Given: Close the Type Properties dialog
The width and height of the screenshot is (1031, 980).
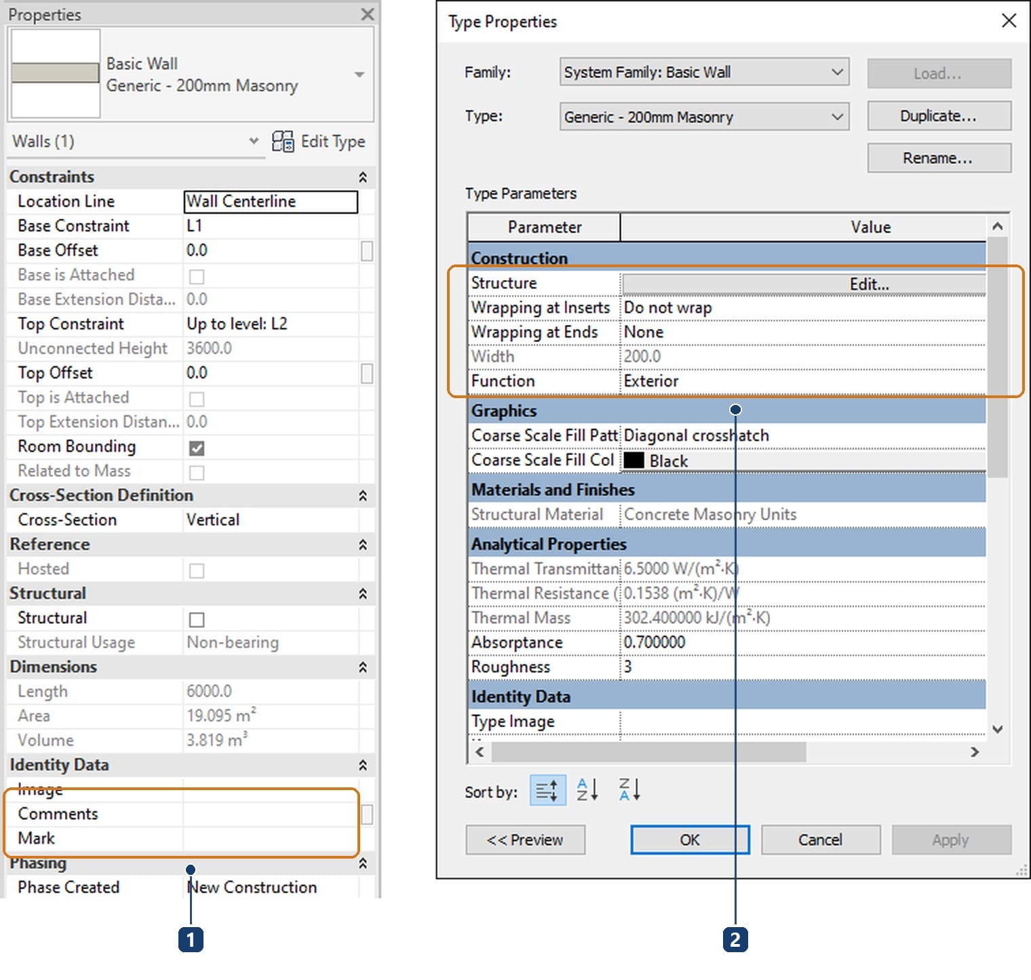Looking at the screenshot, I should coord(1009,21).
